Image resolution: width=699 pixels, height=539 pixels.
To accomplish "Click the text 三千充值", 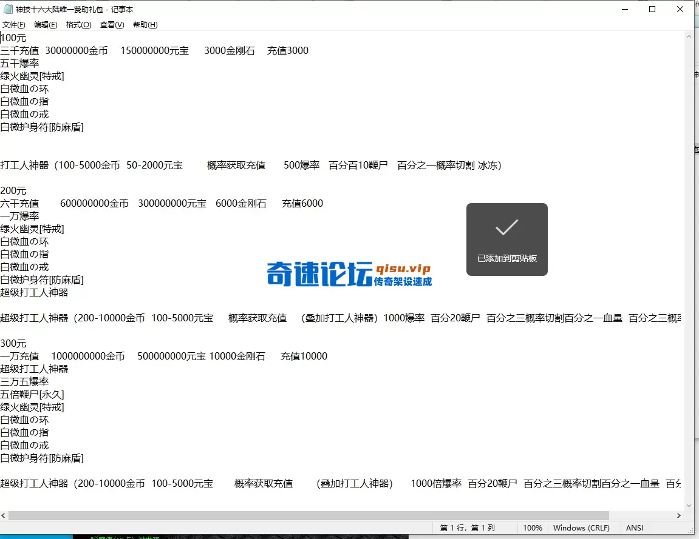I will pos(19,51).
